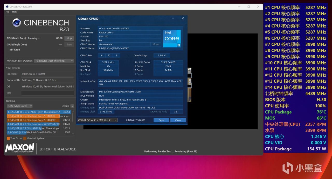Click the BIOS H.30 sensor row
This screenshot has width=332, height=179.
tap(296, 100)
